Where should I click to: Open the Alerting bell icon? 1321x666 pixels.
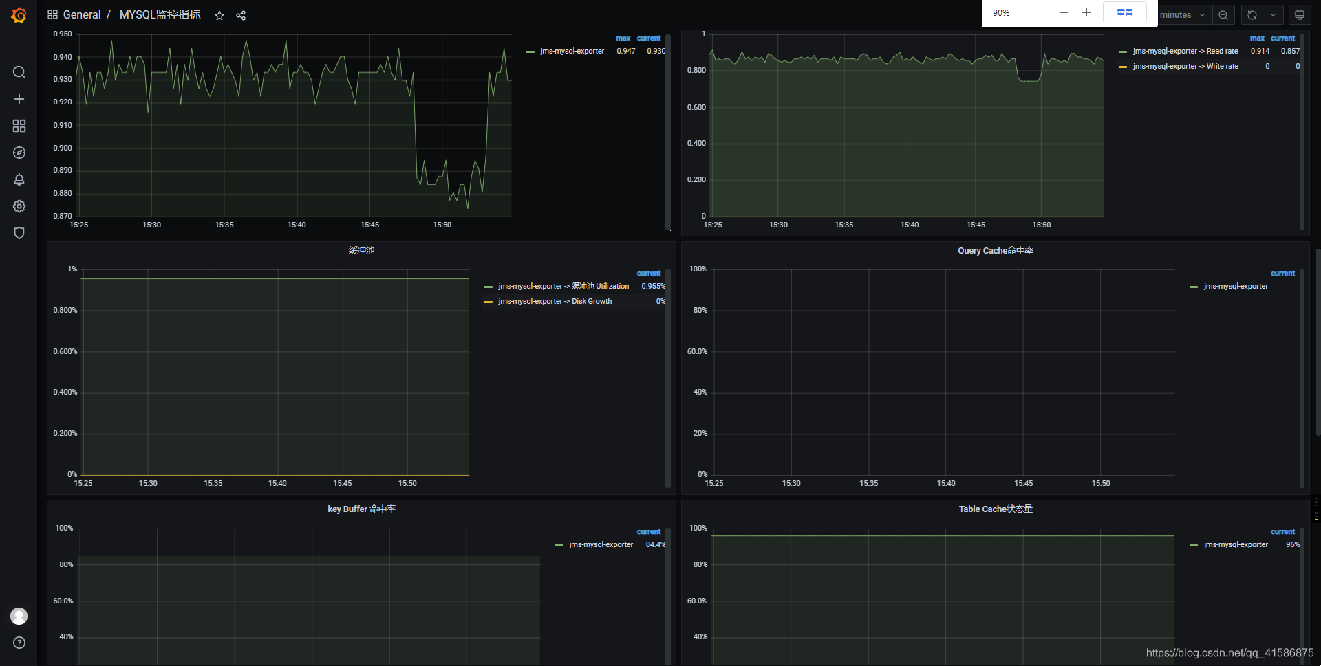19,179
